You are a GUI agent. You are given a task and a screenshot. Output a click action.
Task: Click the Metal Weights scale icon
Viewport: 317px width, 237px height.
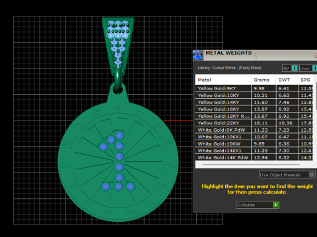(x=197, y=55)
